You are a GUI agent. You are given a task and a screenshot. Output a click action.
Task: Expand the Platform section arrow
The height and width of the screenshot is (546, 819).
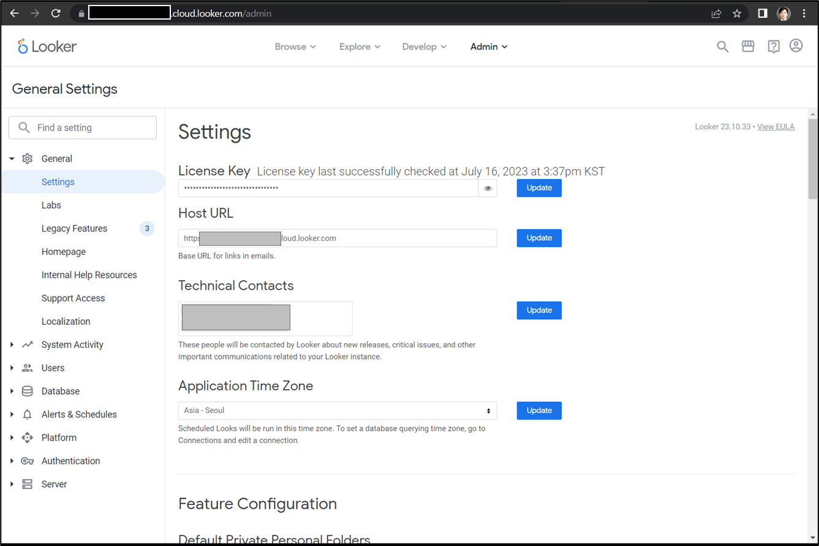12,438
